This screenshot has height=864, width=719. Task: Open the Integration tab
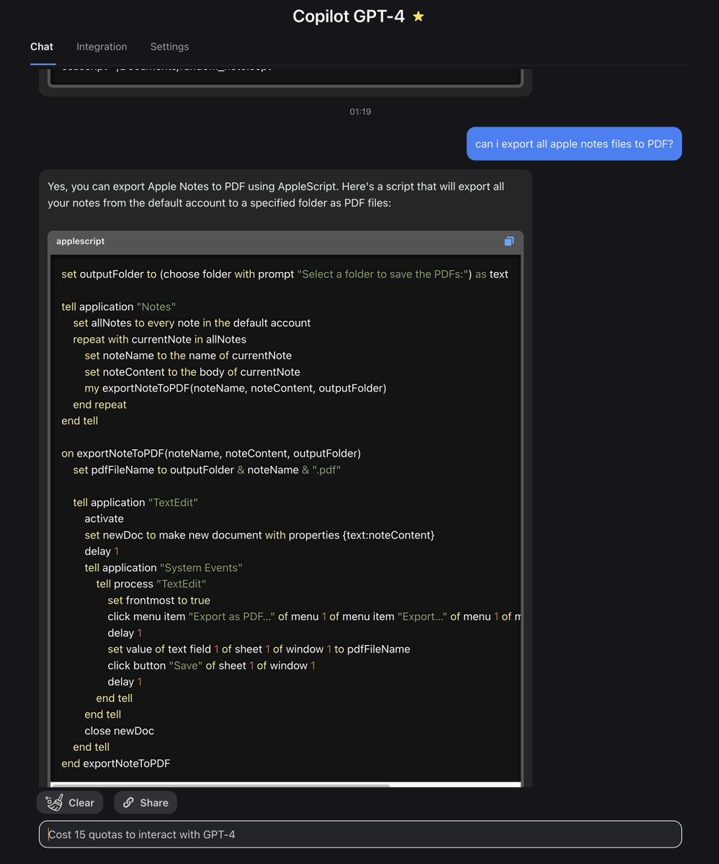(102, 47)
